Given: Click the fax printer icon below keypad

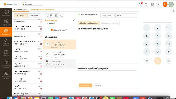Looking at the screenshot, I should 169,61.
